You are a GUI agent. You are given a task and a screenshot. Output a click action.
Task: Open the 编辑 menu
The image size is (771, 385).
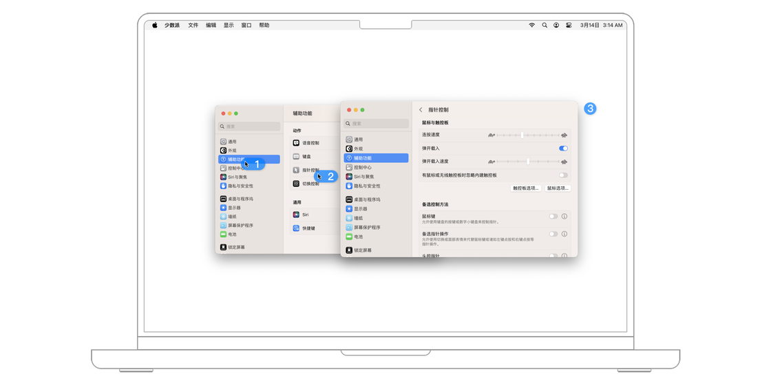[211, 25]
